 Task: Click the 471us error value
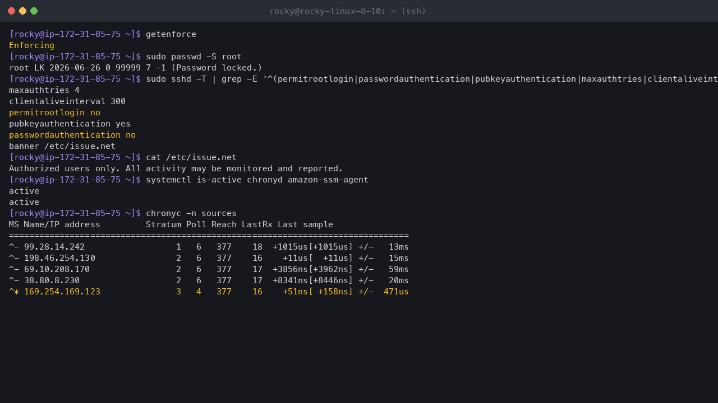click(x=397, y=292)
